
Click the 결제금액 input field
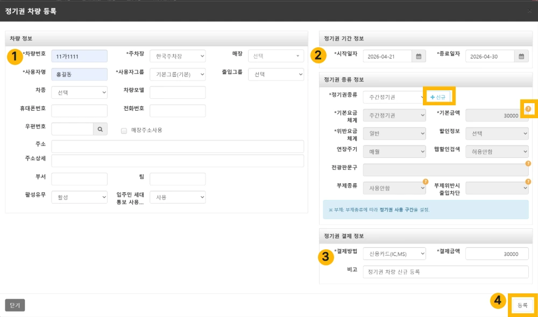point(497,254)
